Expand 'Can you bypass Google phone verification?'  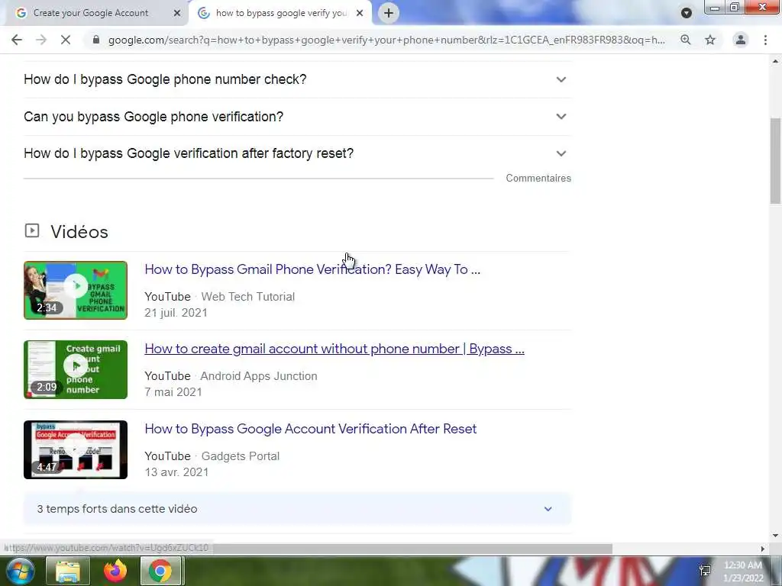point(296,117)
